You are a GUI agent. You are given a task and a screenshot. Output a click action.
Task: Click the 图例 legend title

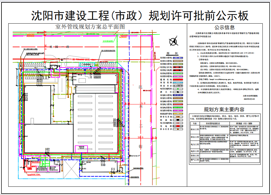coord(172,53)
